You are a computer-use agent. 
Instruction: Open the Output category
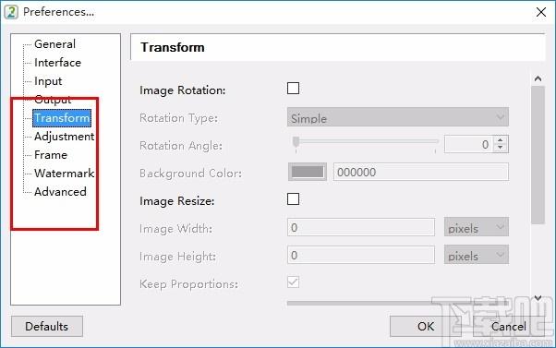53,100
